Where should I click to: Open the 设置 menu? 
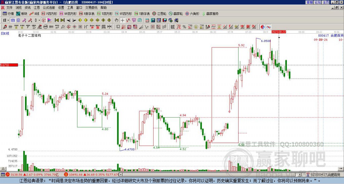click(x=61, y=8)
